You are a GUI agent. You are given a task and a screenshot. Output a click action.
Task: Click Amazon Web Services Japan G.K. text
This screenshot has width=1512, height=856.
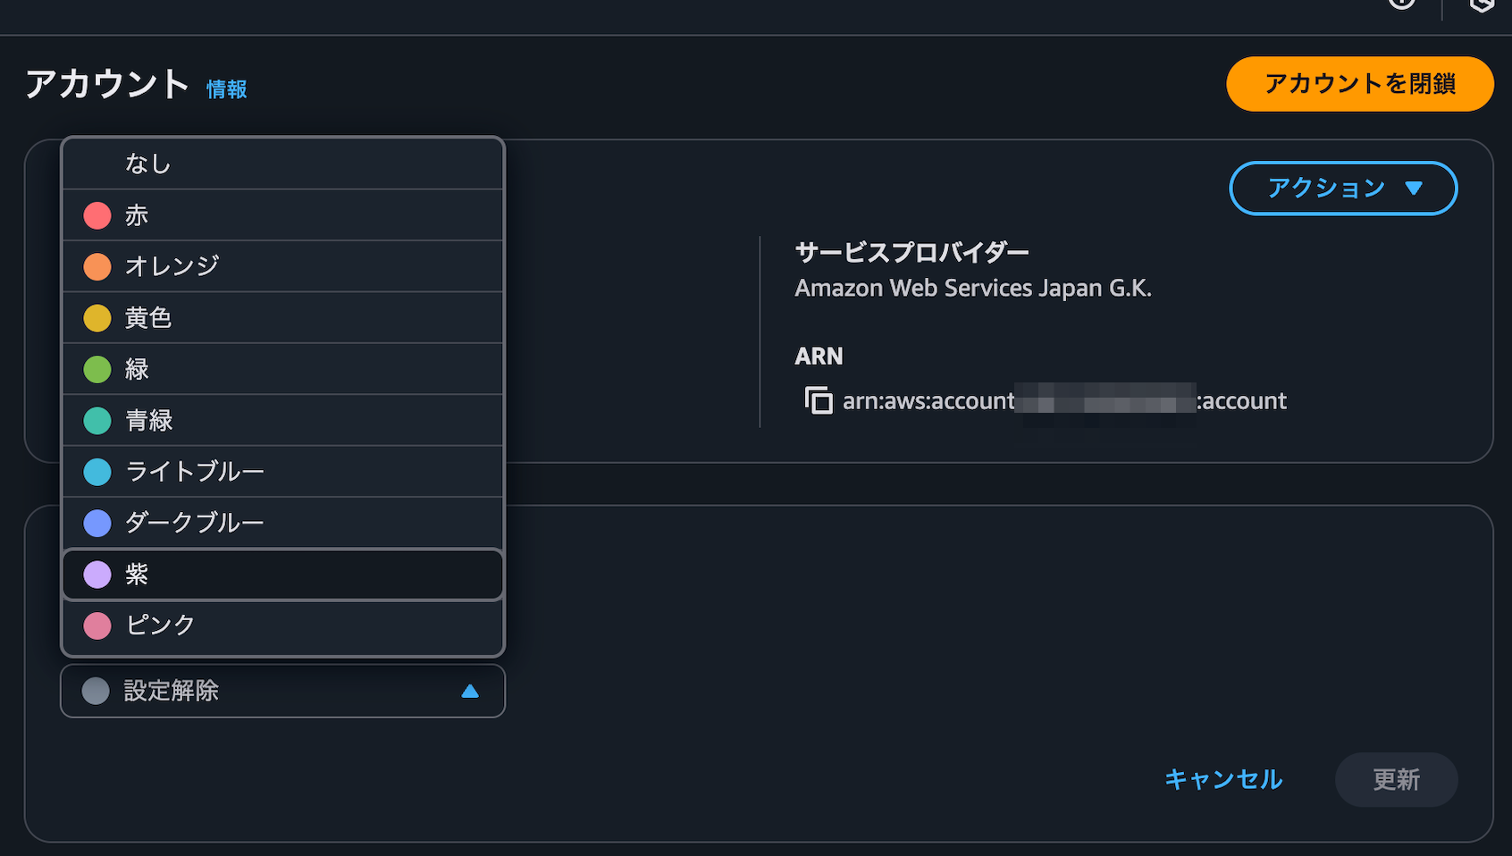[x=973, y=289]
